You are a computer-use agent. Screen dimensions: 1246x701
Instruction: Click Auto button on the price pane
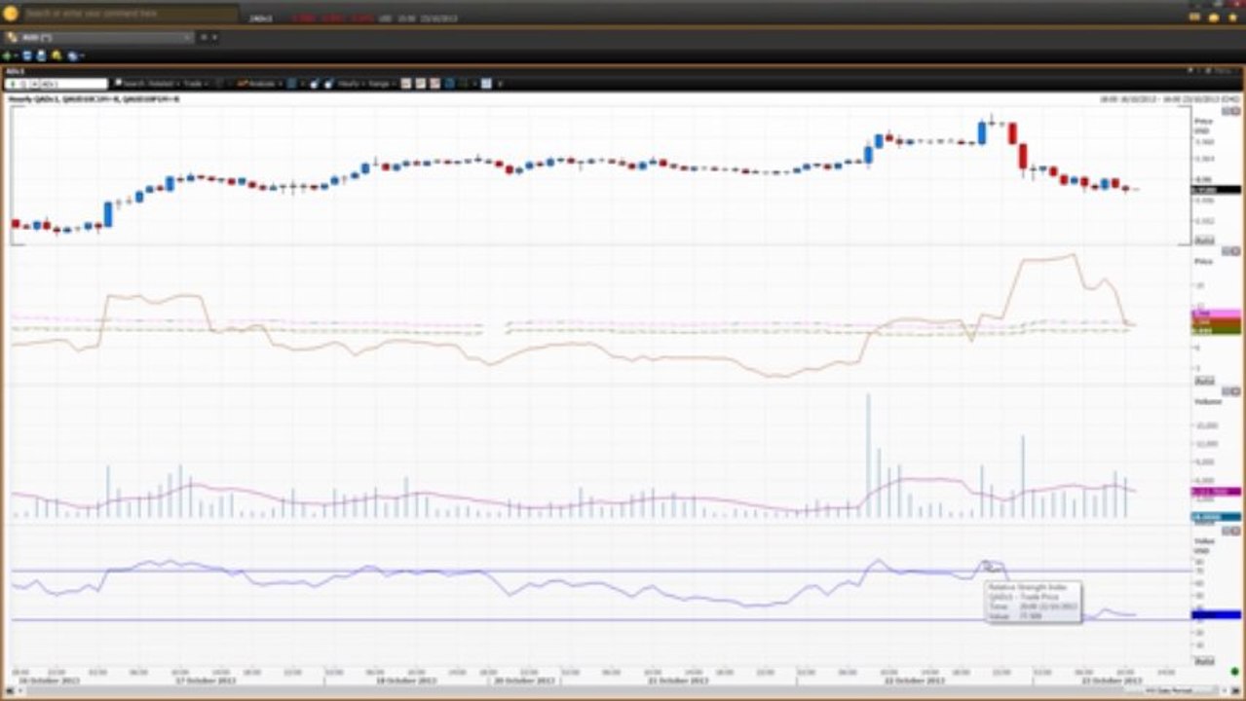(x=1203, y=240)
